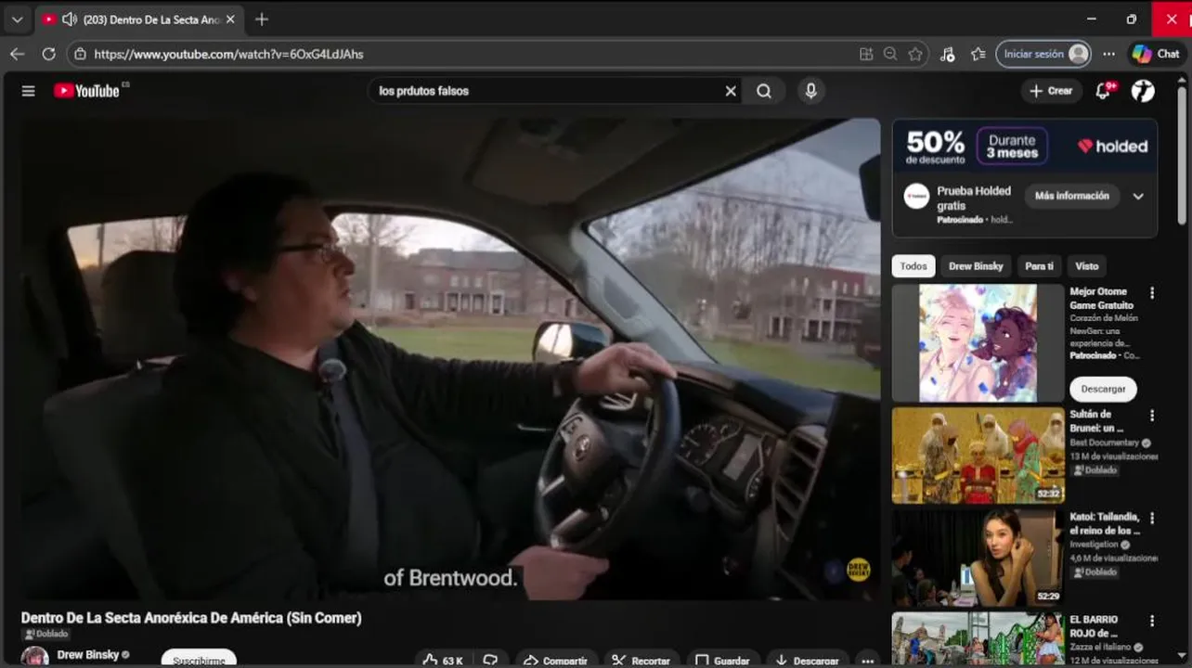Select the Para ti filter chip
Image resolution: width=1192 pixels, height=668 pixels.
(1040, 266)
